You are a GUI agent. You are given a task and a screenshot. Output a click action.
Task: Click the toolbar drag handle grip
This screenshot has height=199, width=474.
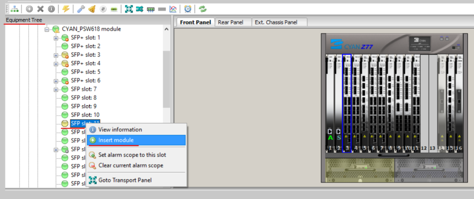click(7, 9)
